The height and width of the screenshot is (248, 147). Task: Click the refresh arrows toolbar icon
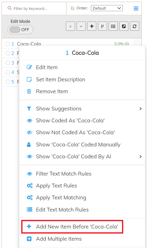135,26
